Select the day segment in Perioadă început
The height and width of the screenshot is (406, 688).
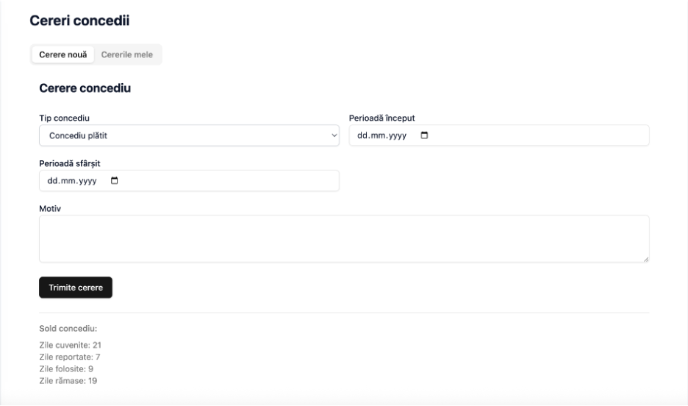[363, 135]
